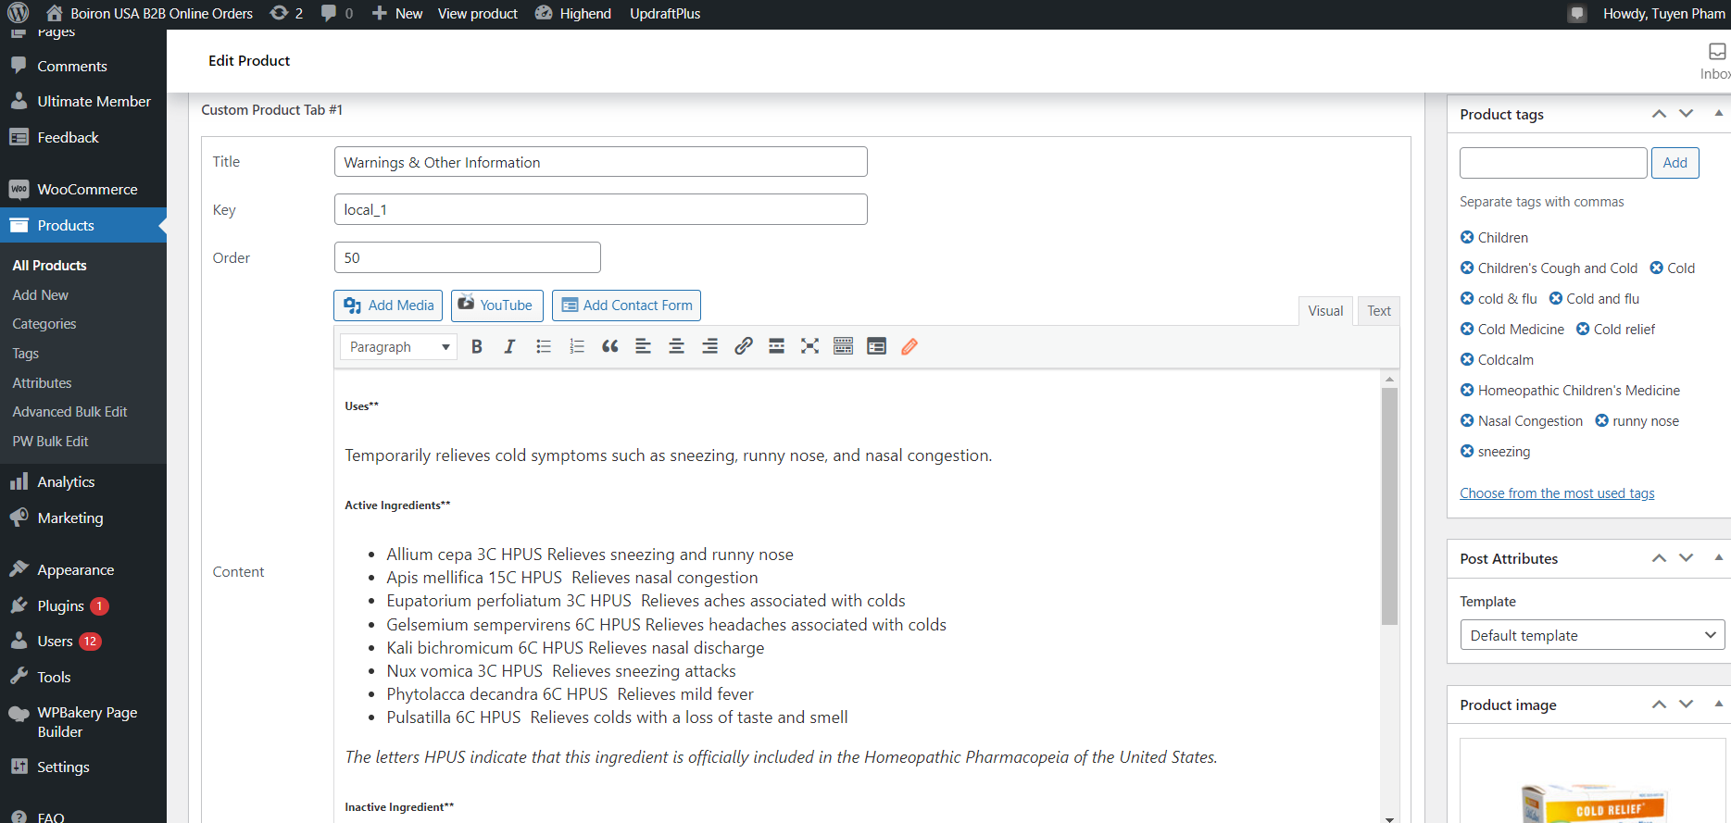Align text right in the editor
Image resolution: width=1731 pixels, height=823 pixels.
coord(710,346)
